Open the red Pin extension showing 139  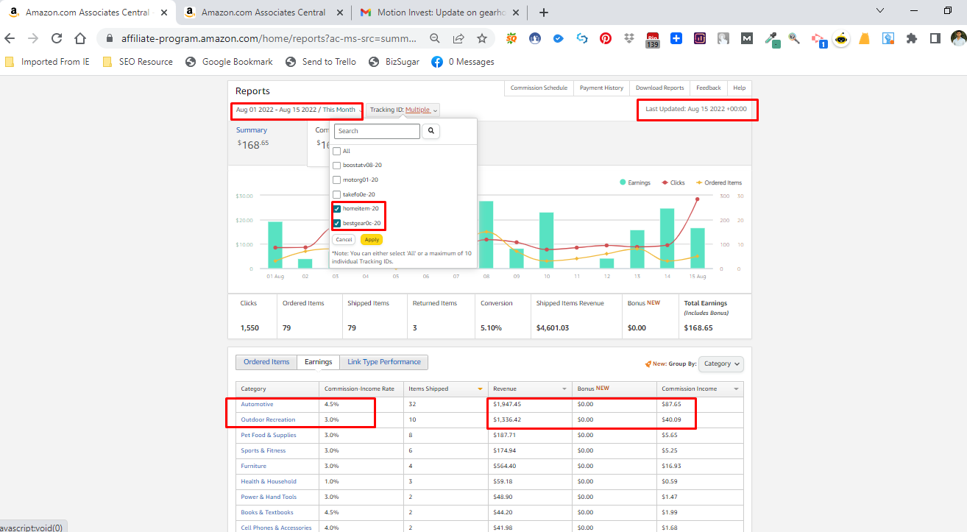tap(652, 40)
